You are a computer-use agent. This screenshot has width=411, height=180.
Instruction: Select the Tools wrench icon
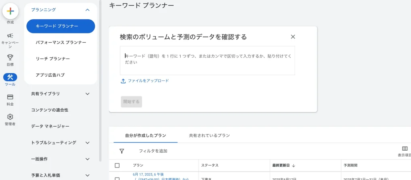point(10,77)
